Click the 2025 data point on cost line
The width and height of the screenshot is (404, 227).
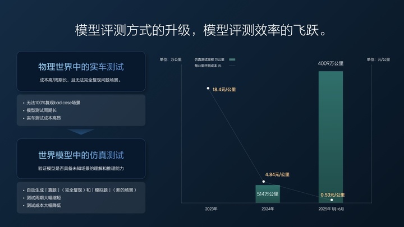point(332,200)
